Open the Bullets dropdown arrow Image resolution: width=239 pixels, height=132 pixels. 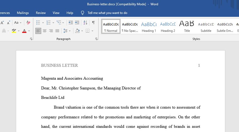click(x=43, y=23)
